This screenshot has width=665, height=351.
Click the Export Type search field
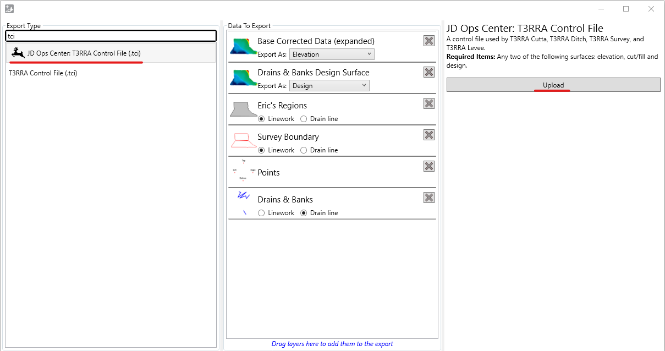(x=111, y=36)
